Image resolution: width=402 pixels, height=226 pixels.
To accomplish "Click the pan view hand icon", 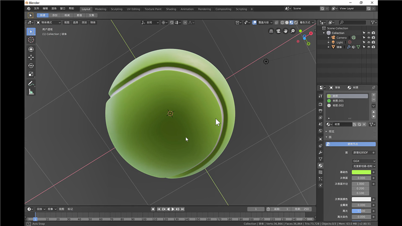I will 285,31.
